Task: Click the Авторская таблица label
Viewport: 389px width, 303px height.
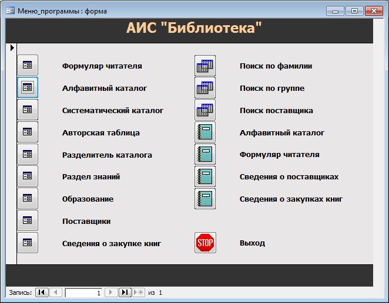Action: click(100, 132)
